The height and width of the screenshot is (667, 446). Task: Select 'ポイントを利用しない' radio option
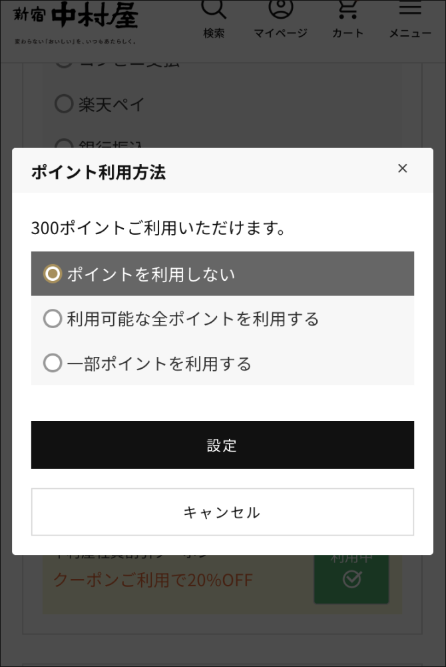(x=53, y=273)
